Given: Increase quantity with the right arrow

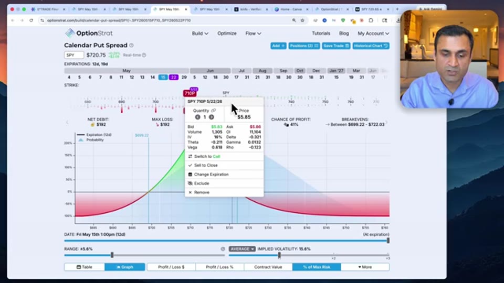Looking at the screenshot, I should [x=212, y=117].
